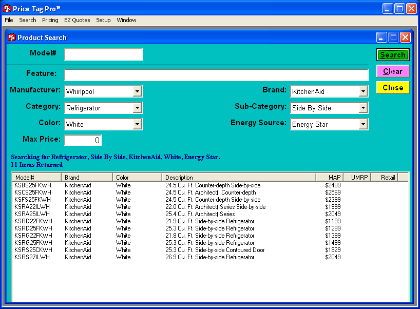The image size is (420, 309).
Task: Open the Pricing menu
Action: pos(50,20)
